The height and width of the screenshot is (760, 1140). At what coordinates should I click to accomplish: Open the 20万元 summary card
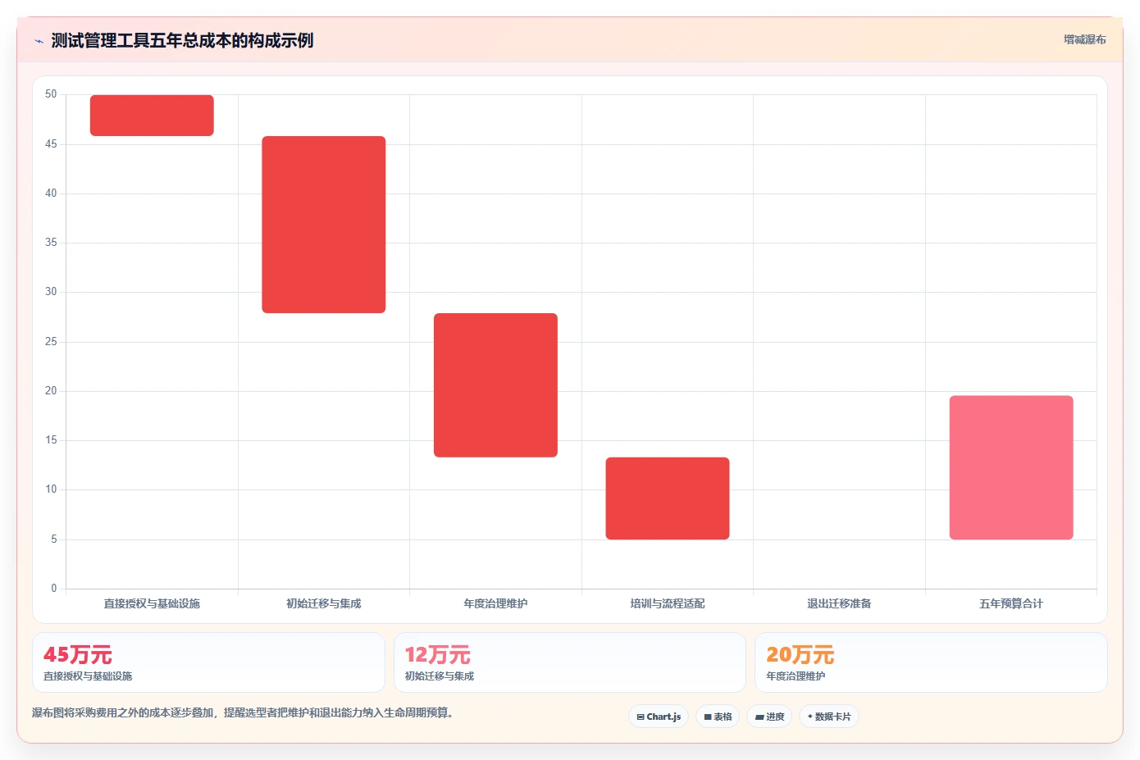[931, 662]
